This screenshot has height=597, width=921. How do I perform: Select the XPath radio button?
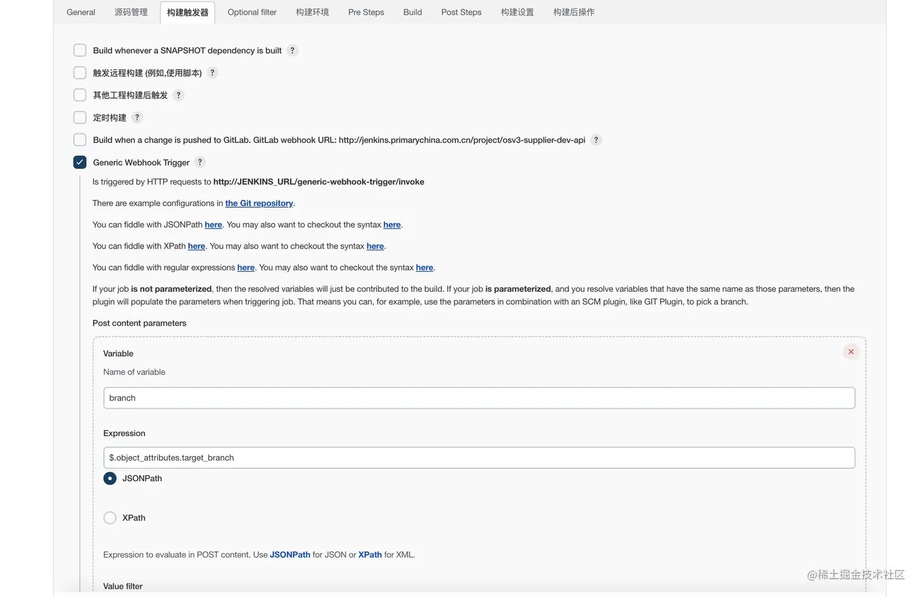click(110, 518)
